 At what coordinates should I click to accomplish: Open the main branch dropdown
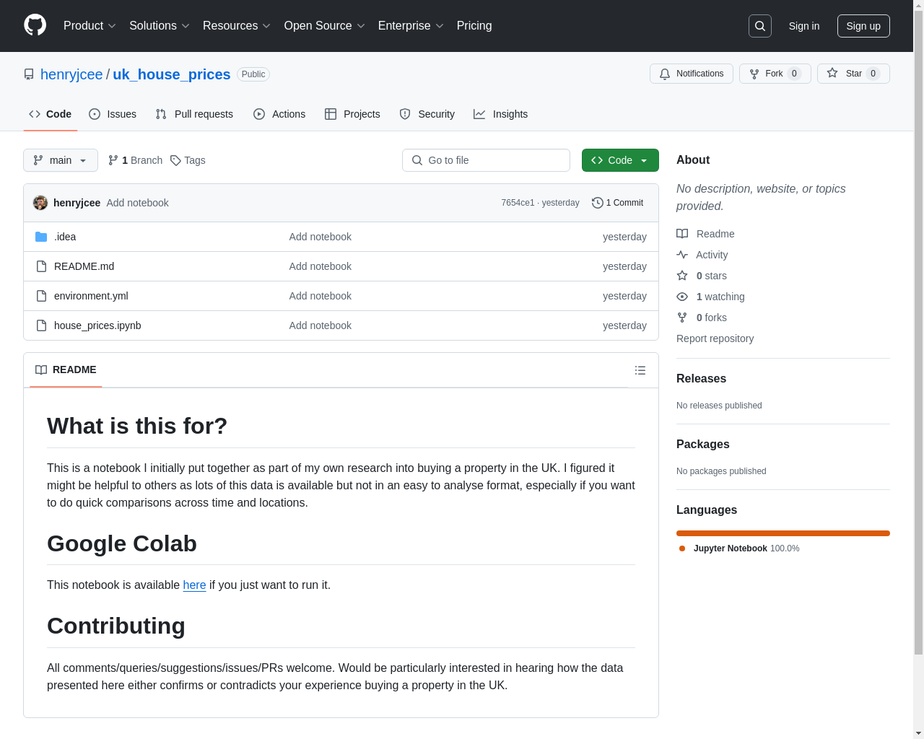point(61,160)
